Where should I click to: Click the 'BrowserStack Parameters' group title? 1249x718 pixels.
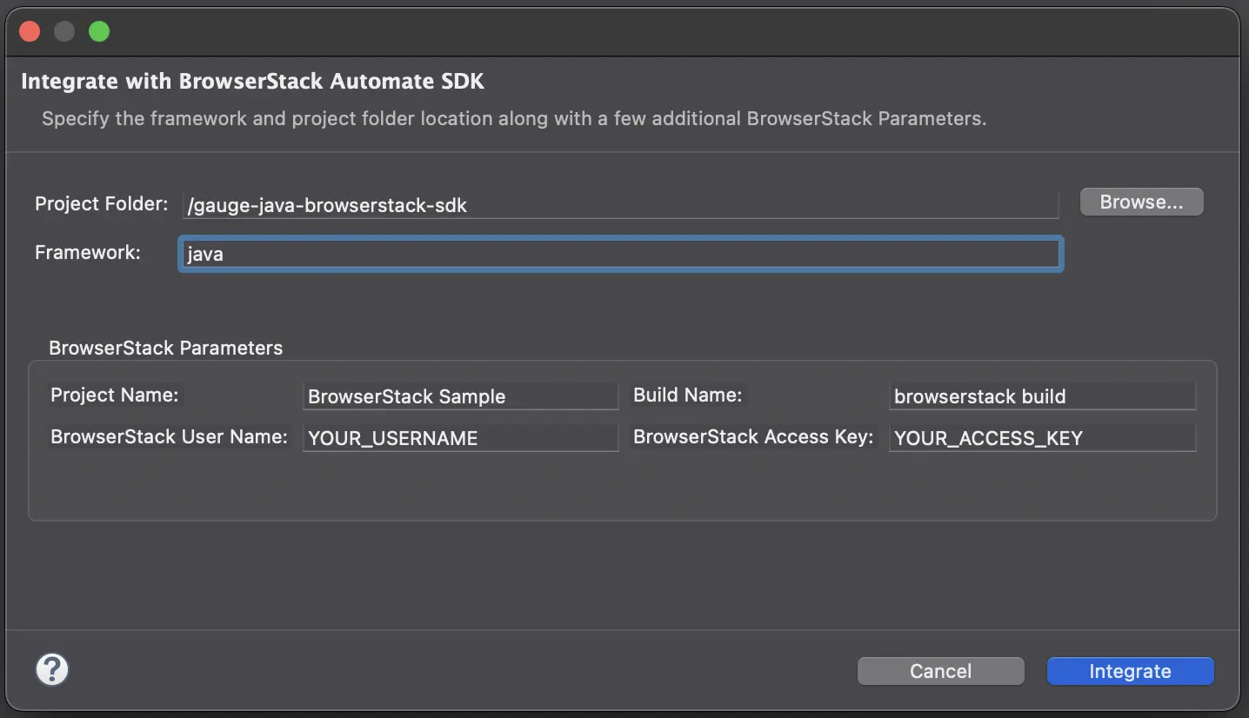[165, 348]
